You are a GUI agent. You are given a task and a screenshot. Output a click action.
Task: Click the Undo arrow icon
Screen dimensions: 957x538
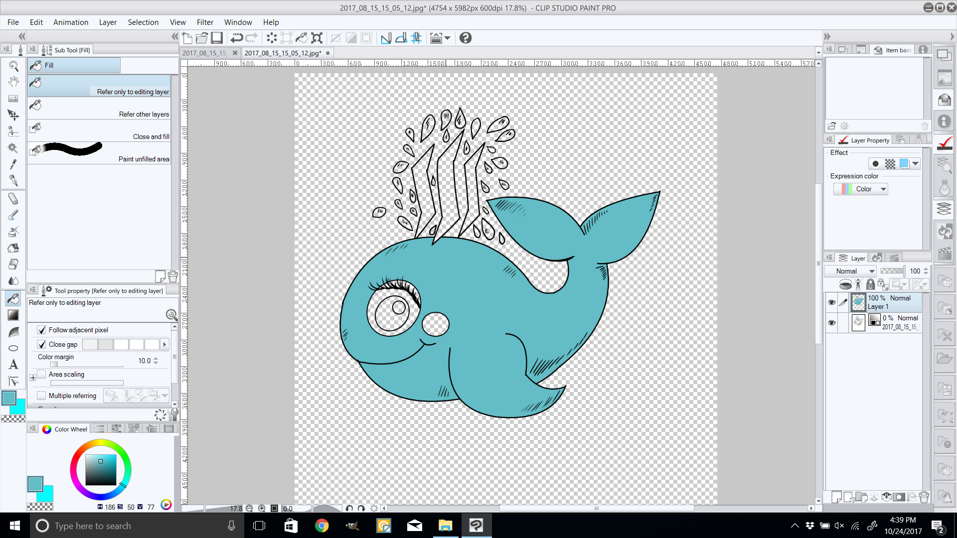(237, 38)
